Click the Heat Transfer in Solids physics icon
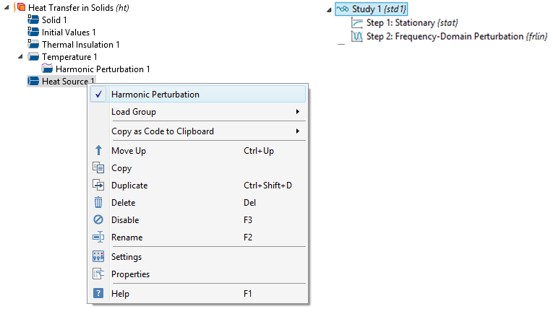Screen dimensions: 553x314 tap(20, 7)
